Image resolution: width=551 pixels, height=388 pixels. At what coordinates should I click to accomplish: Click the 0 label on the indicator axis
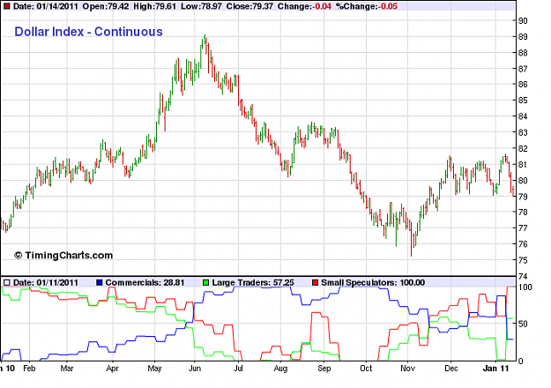521,361
